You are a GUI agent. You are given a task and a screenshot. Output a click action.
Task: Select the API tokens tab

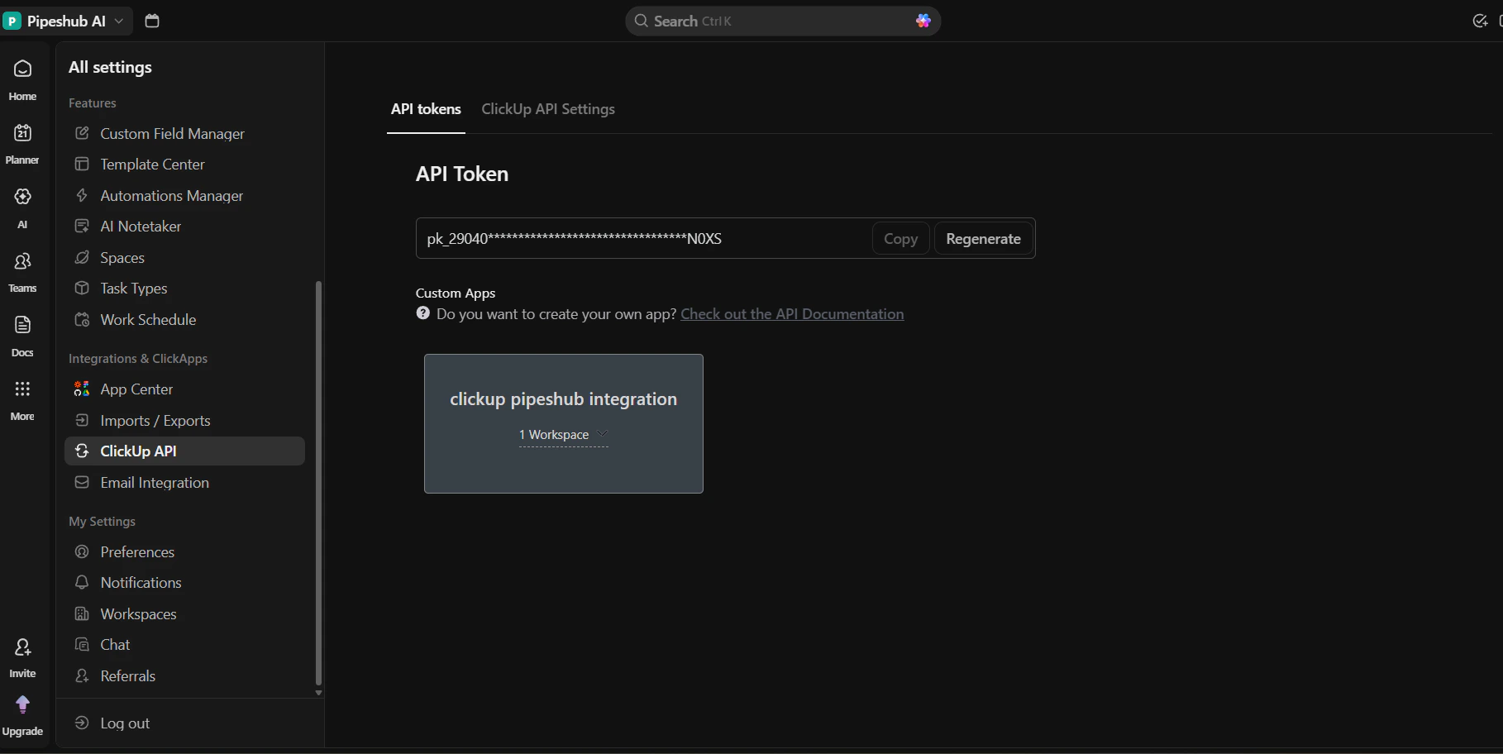click(426, 108)
